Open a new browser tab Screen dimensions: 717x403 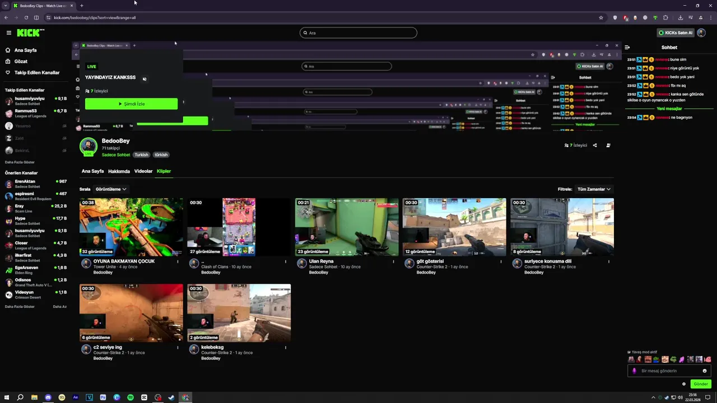(x=81, y=6)
